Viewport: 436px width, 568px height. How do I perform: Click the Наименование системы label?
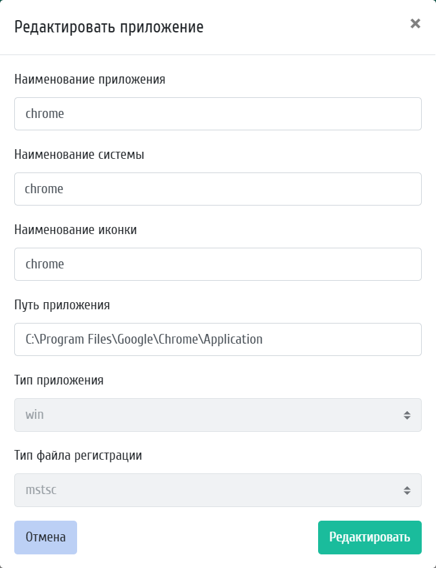click(x=79, y=155)
